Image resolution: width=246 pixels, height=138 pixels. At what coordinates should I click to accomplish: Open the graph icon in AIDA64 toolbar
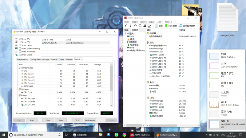pyautogui.click(x=149, y=26)
